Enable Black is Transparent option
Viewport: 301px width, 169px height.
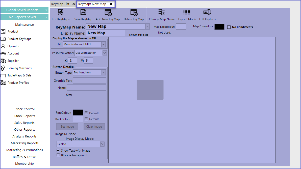tap(58, 155)
